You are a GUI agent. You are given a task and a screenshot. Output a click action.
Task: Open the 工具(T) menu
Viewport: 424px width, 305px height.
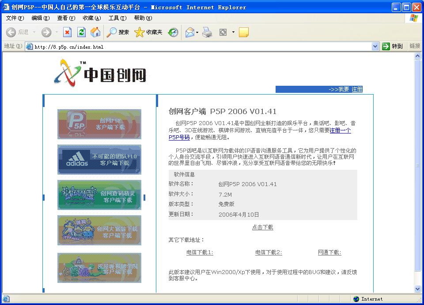tap(117, 18)
